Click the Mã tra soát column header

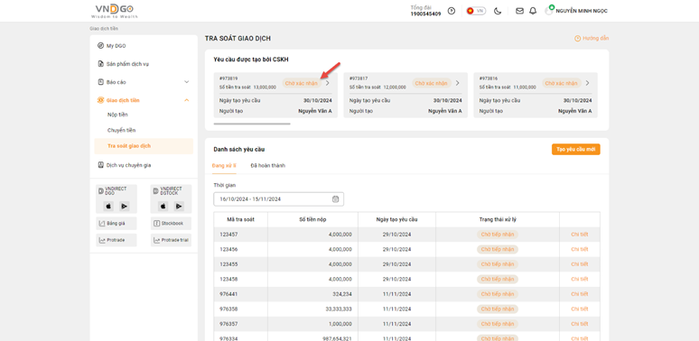point(240,219)
